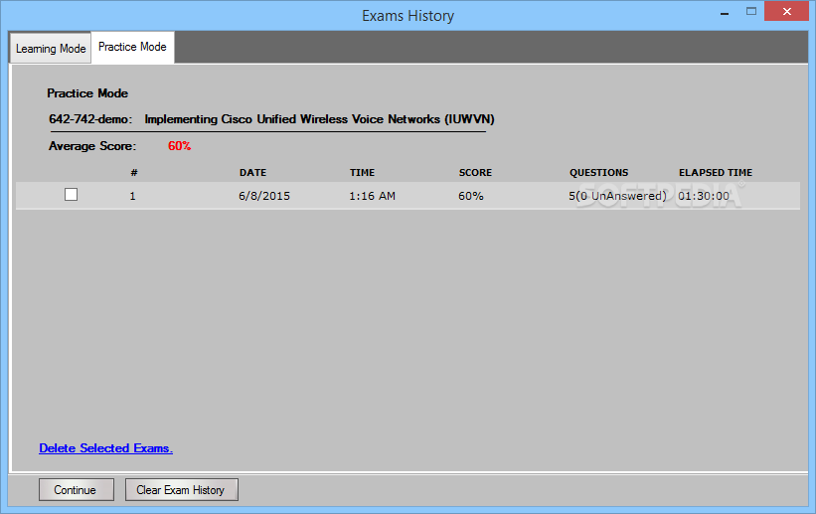Switch to the Learning Mode tab
The height and width of the screenshot is (514, 816).
coord(51,49)
